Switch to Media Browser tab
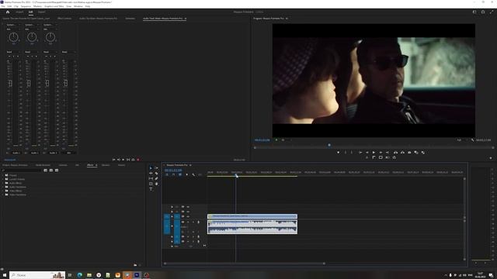This screenshot has width=497, height=279. (x=43, y=165)
